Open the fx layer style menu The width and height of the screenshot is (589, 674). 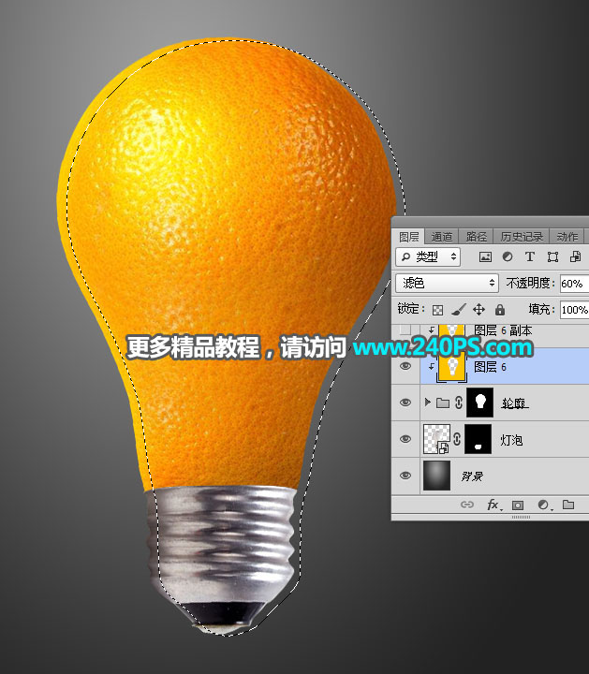[493, 505]
